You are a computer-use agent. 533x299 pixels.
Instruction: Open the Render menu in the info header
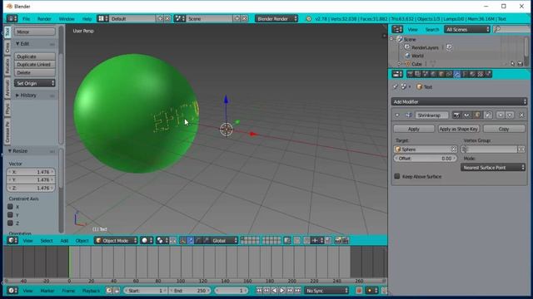[44, 19]
